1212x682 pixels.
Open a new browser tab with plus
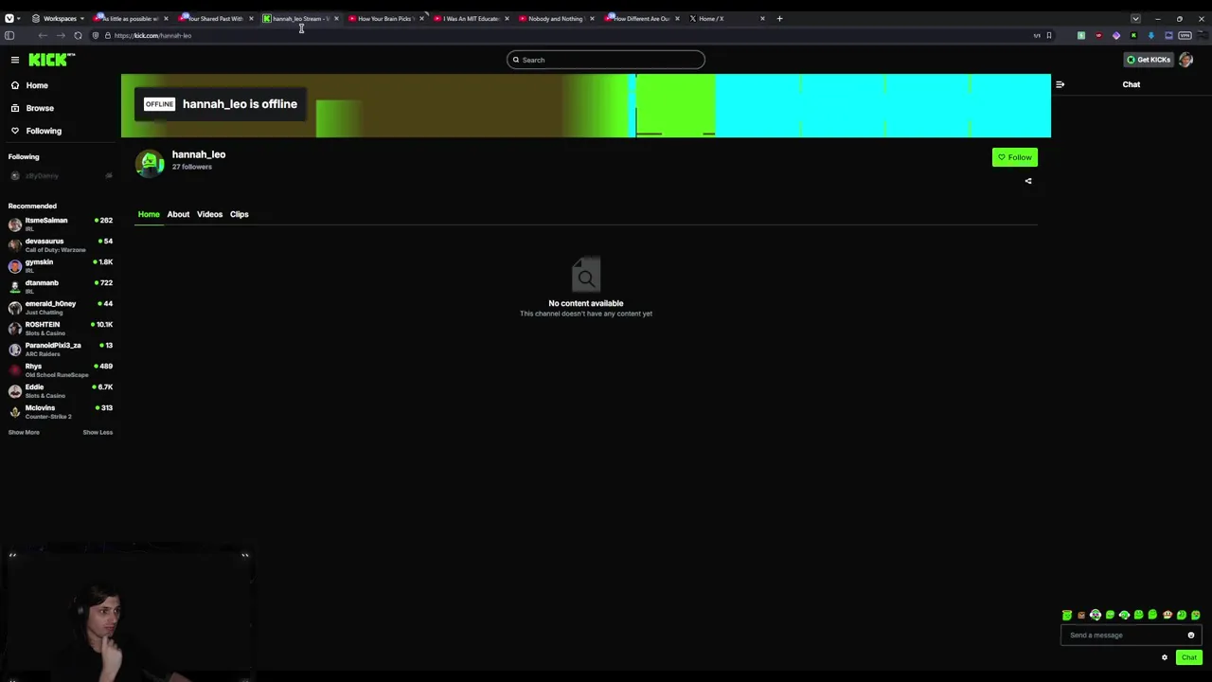(779, 18)
